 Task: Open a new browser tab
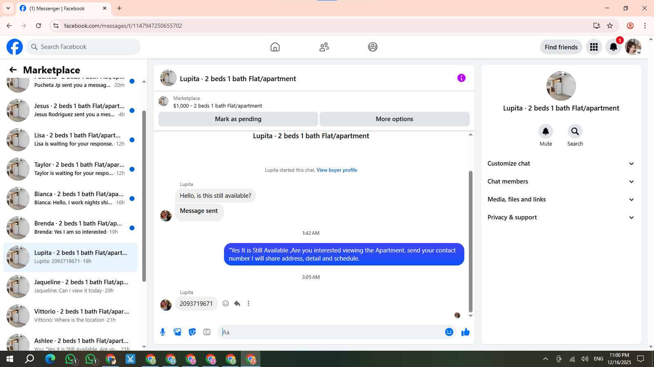point(119,8)
